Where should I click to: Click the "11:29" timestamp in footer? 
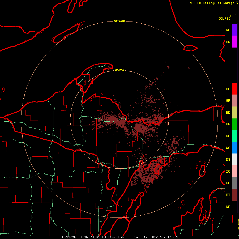(x=173, y=237)
